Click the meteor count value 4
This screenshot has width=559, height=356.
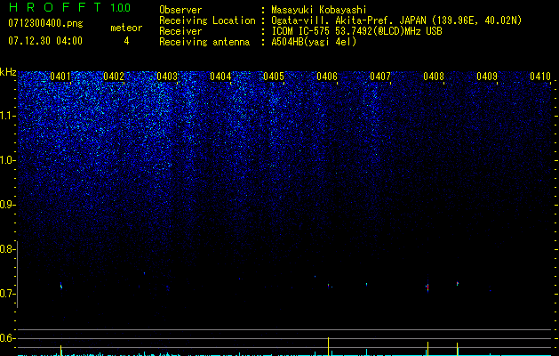pyautogui.click(x=126, y=41)
